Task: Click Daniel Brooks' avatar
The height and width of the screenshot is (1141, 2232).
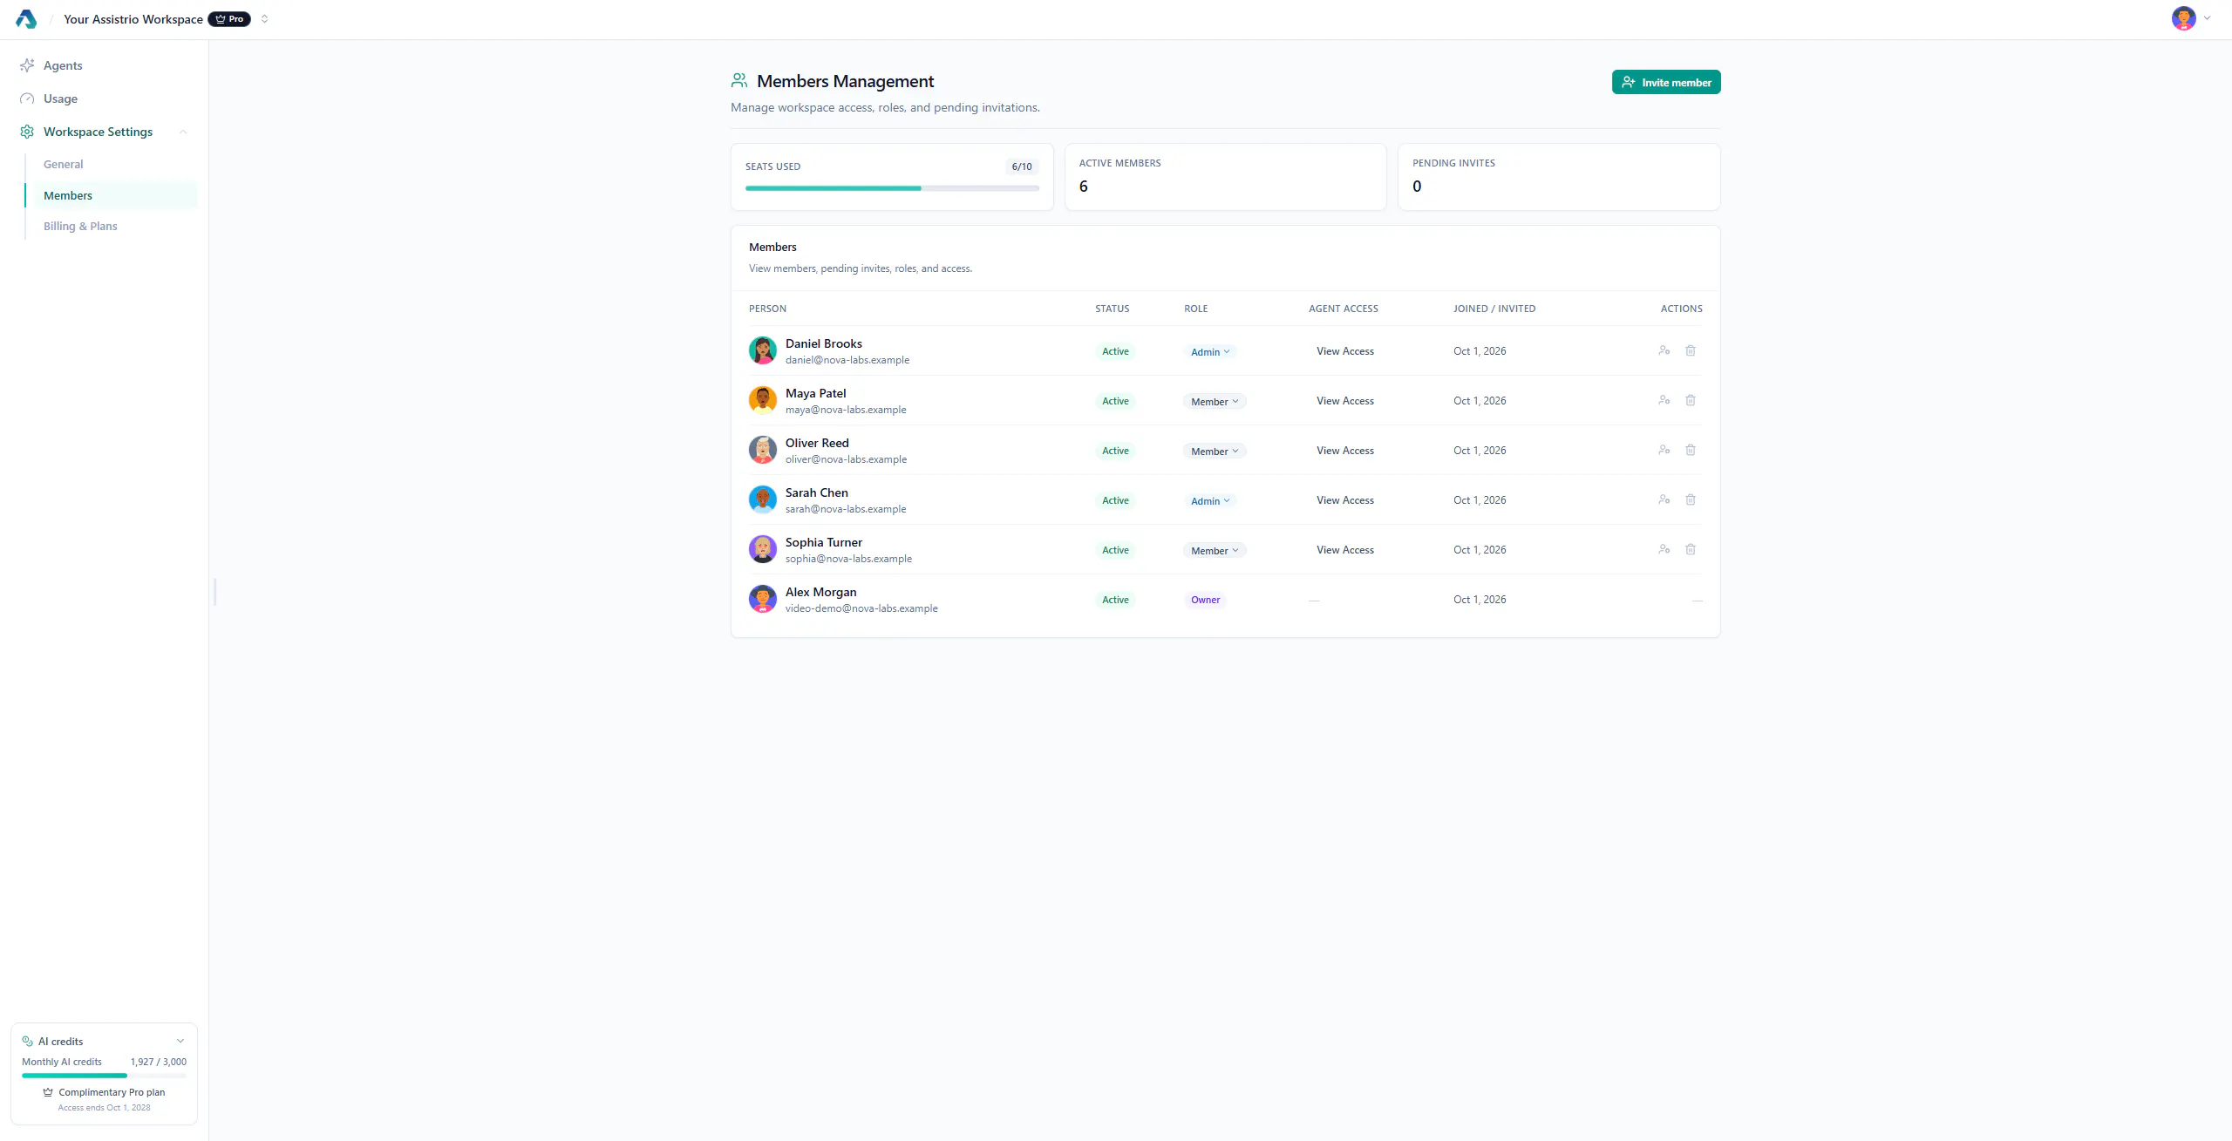Action: click(x=763, y=350)
